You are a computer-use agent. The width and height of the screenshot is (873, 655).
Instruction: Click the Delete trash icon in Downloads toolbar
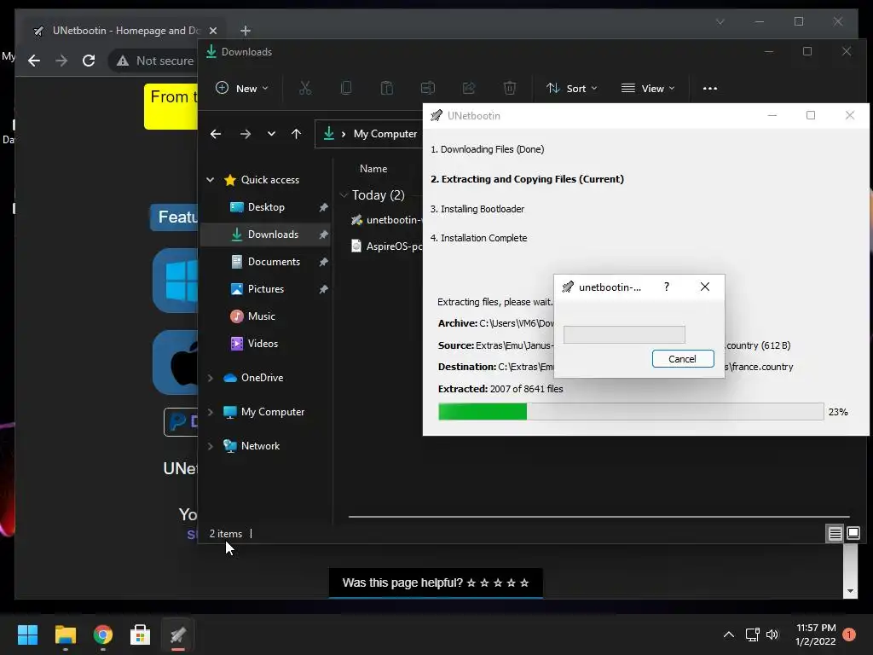[510, 88]
